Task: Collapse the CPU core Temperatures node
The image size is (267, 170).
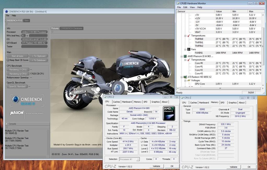Action: 185,60
